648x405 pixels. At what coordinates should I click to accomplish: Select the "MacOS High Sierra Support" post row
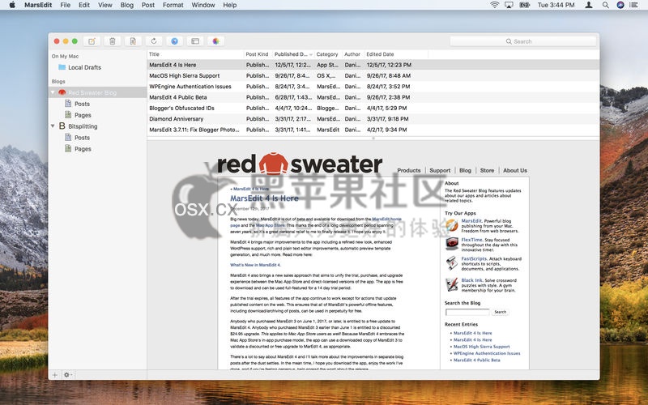tap(373, 75)
